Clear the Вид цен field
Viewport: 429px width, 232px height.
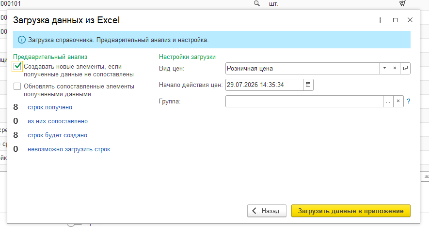(x=395, y=68)
